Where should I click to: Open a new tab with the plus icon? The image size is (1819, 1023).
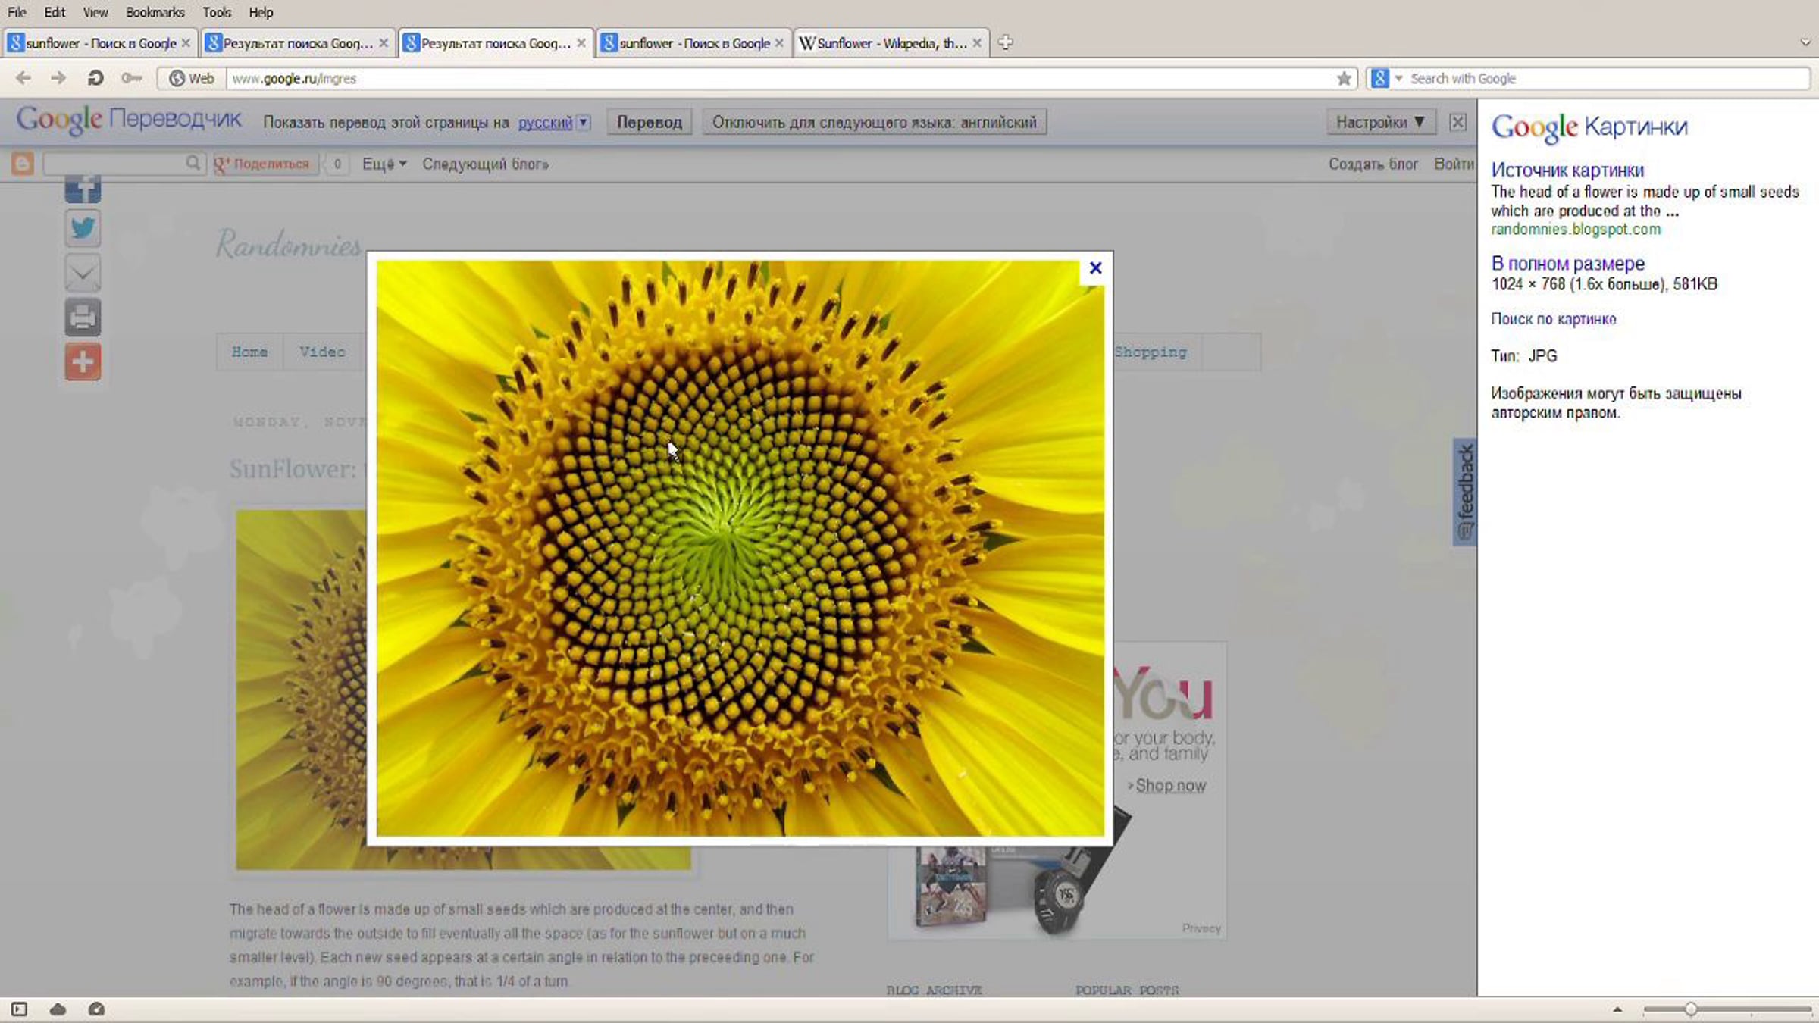coord(1006,43)
